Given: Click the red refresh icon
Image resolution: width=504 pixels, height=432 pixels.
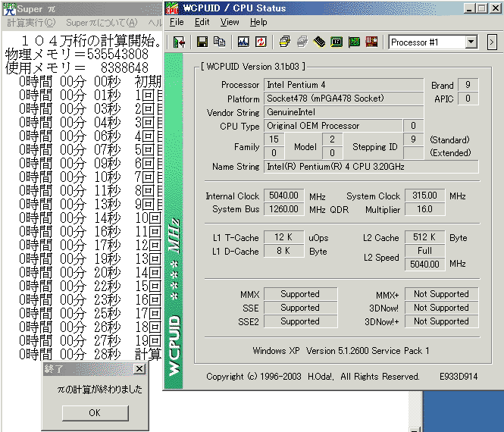Looking at the screenshot, I should 259,42.
